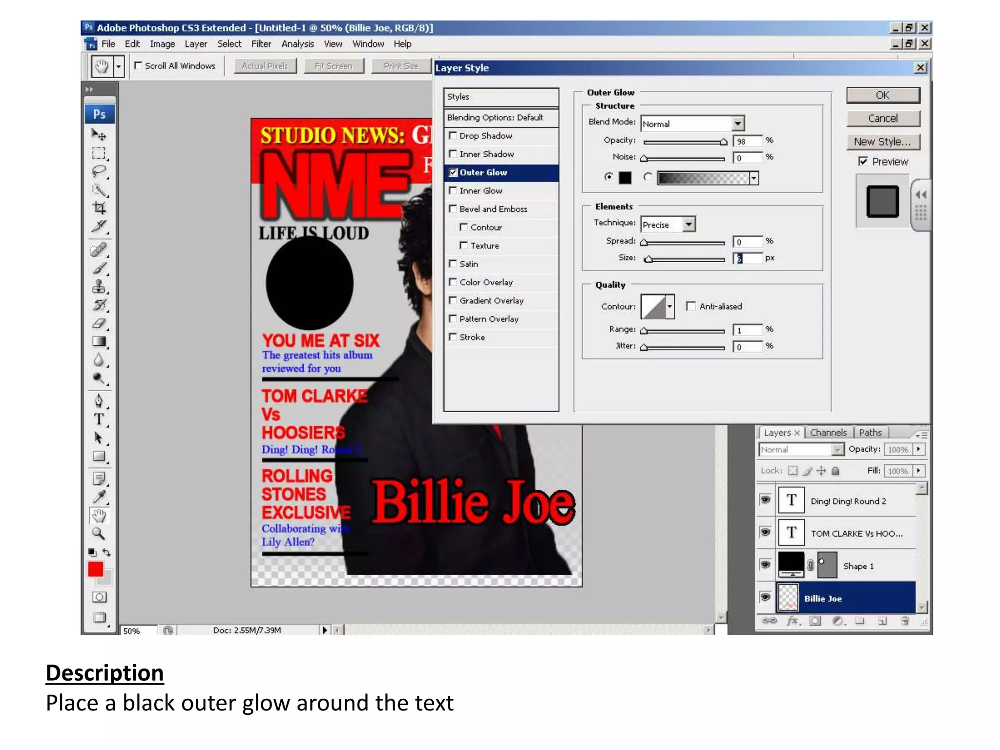Click the black glow color swatch

625,178
